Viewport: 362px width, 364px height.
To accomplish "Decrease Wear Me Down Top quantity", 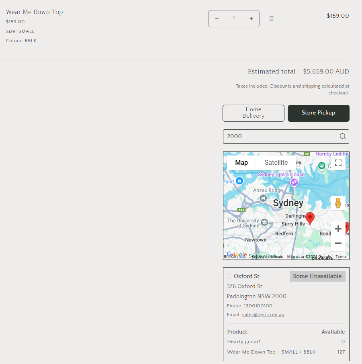I will (217, 18).
